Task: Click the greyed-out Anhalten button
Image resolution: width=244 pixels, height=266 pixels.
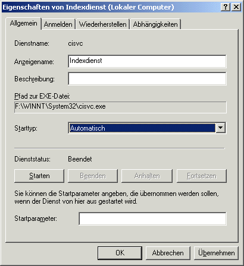Action: pos(147,176)
